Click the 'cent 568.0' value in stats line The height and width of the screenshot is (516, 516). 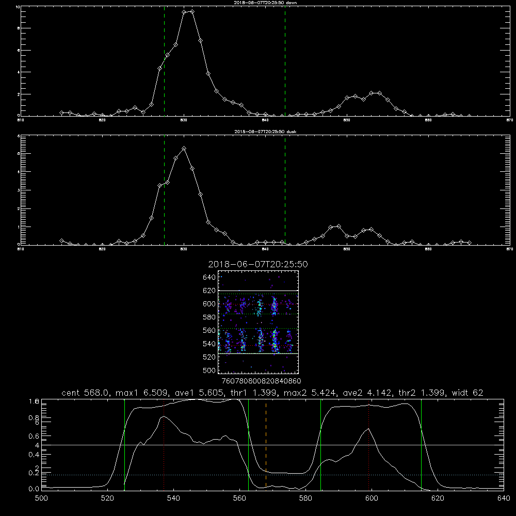tap(85, 393)
